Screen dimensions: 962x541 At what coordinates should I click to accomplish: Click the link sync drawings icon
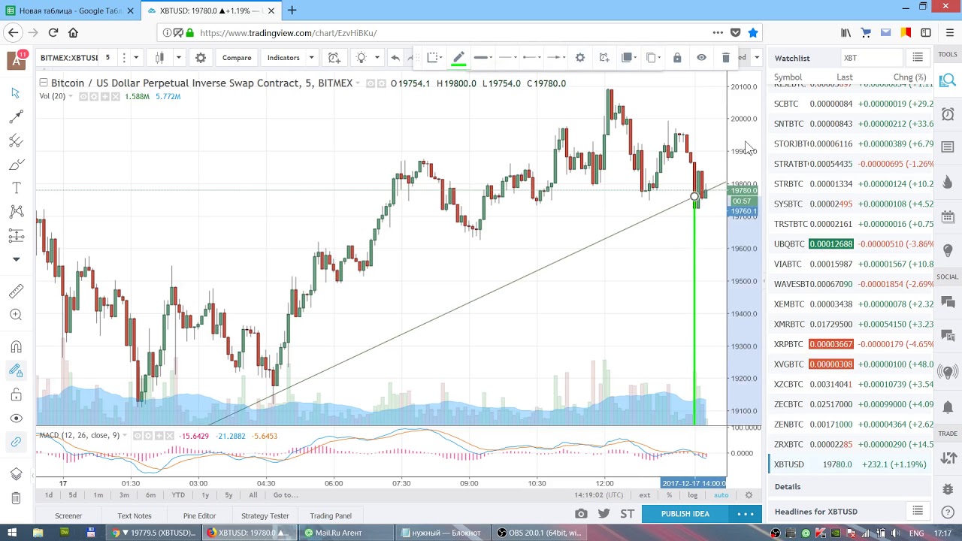pos(16,442)
